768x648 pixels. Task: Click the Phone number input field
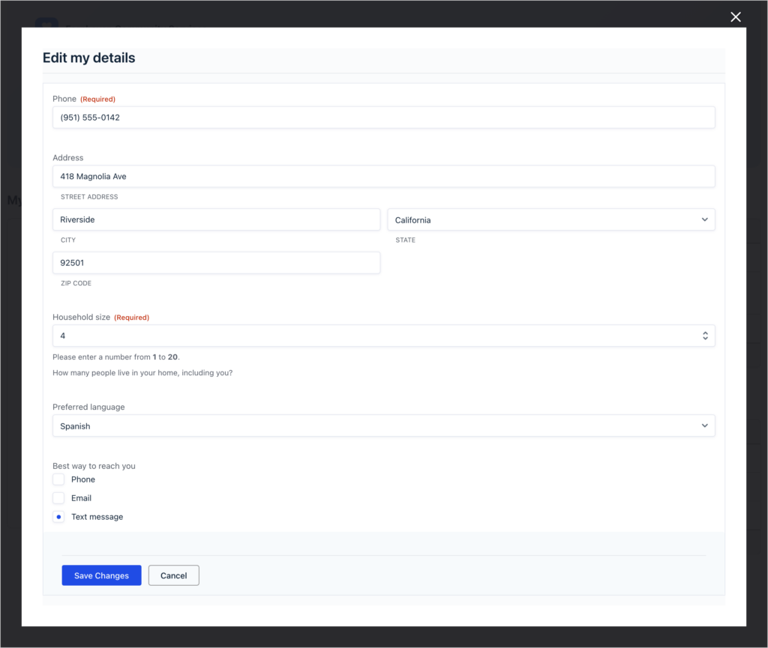(x=383, y=118)
